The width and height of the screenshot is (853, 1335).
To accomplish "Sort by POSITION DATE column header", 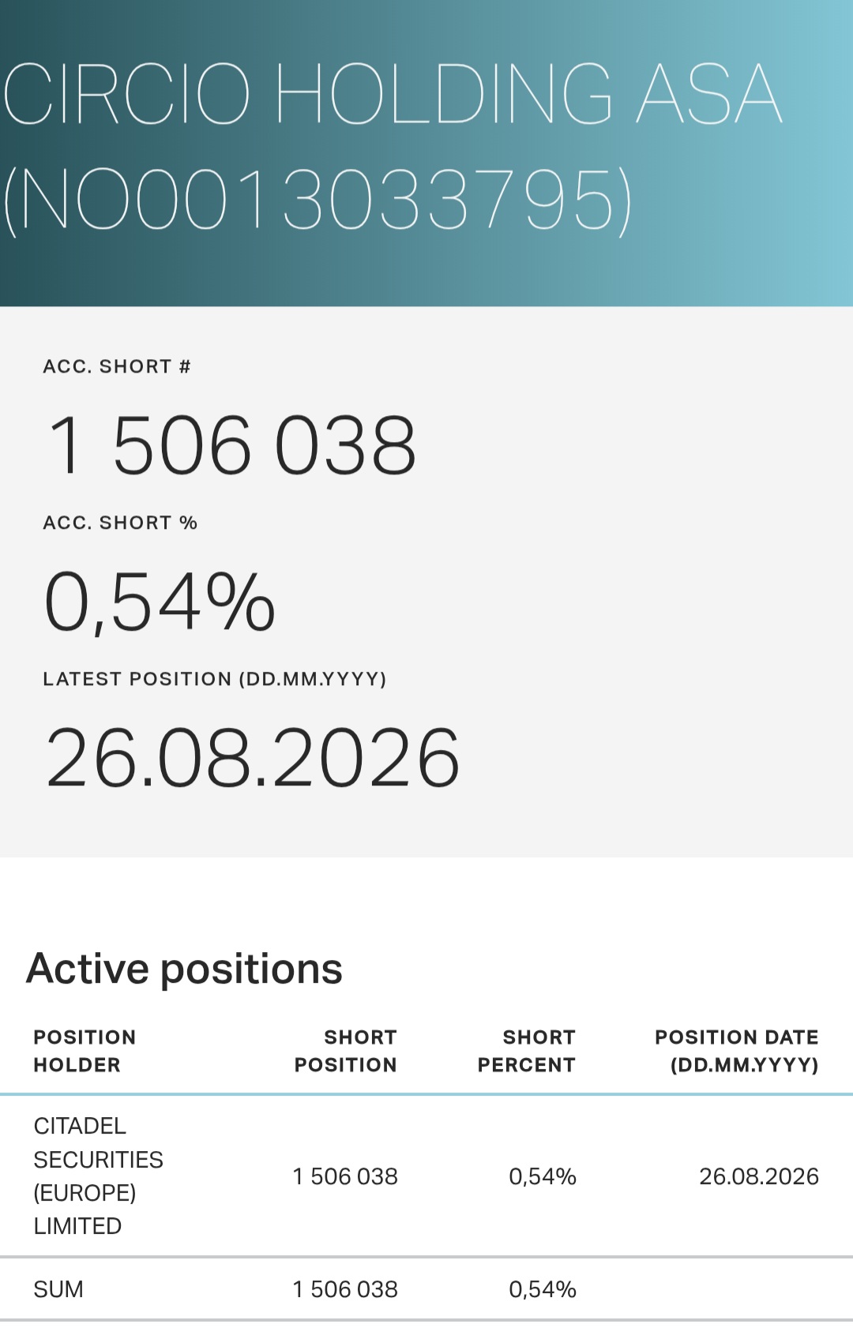I will [x=737, y=1051].
